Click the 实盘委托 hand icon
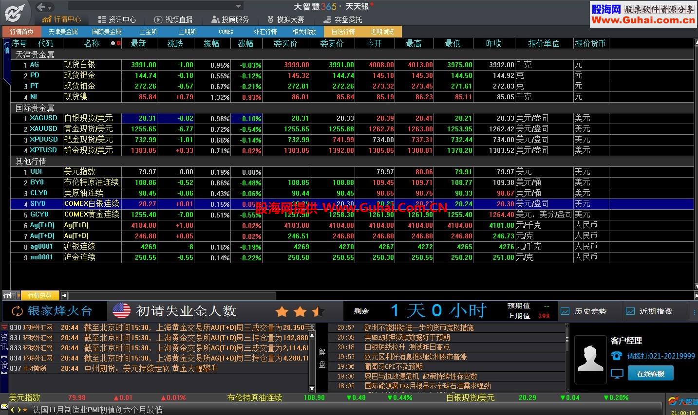 327,19
